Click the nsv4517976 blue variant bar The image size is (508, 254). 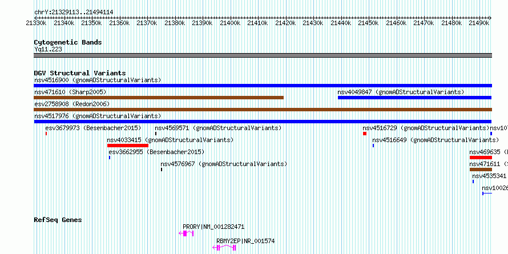coord(263,122)
